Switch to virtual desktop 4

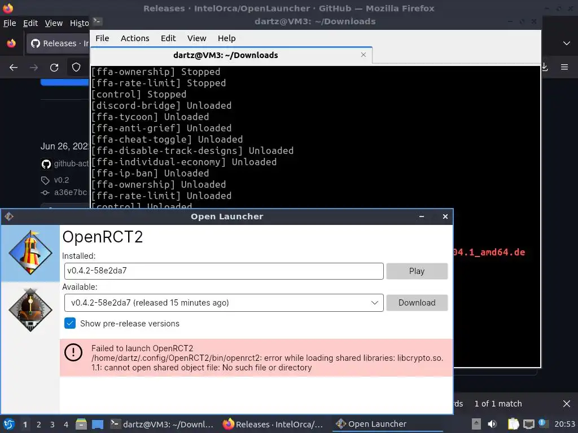[x=65, y=425]
